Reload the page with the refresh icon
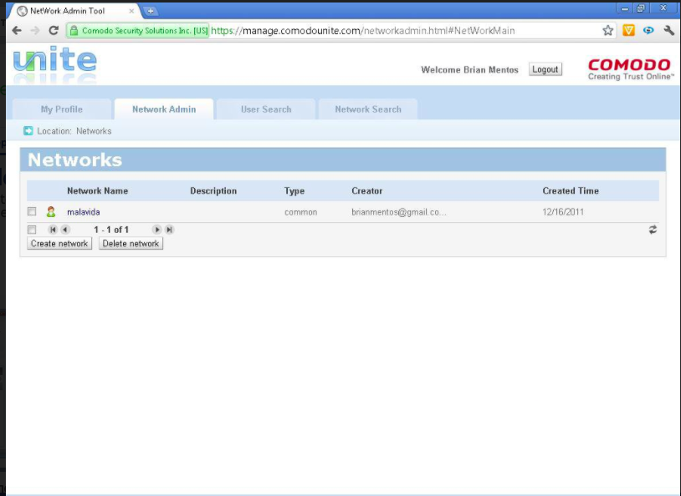Image resolution: width=681 pixels, height=496 pixels. pyautogui.click(x=54, y=30)
